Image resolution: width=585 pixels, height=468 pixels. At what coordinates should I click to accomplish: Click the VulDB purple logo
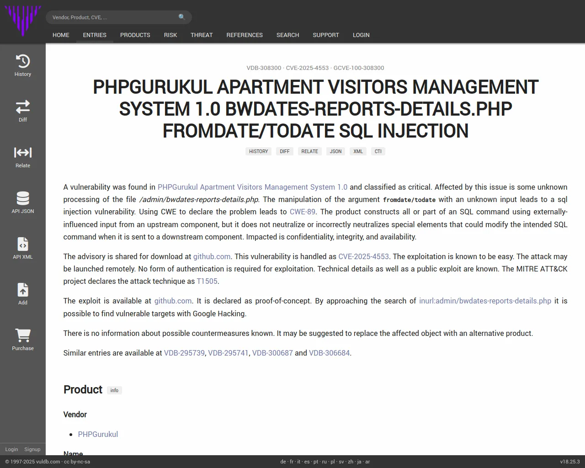point(22,21)
